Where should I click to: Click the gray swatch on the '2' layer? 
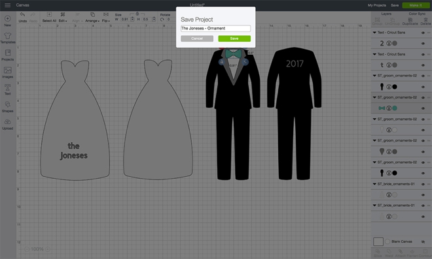(x=395, y=43)
